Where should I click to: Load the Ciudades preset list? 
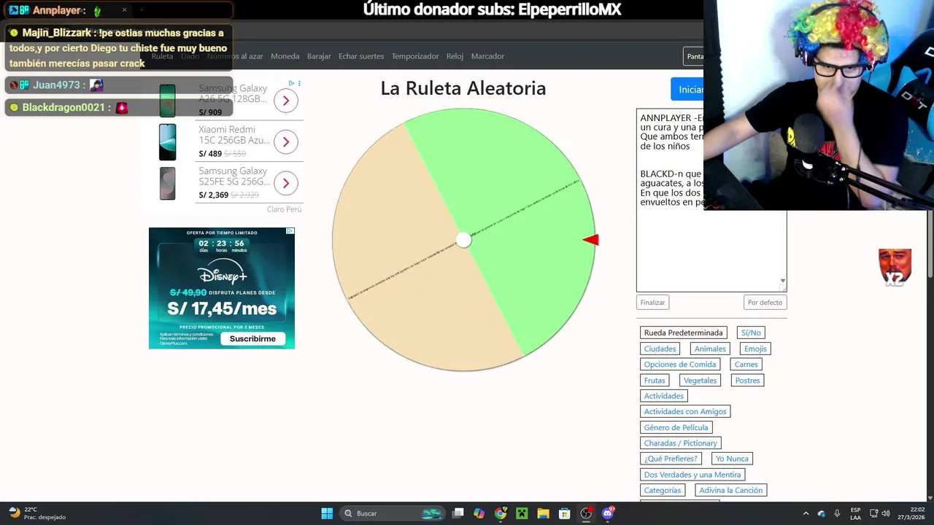[x=660, y=349]
